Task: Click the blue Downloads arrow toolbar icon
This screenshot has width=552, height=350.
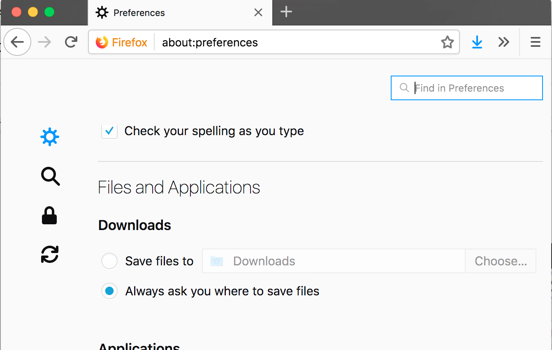Action: tap(477, 42)
